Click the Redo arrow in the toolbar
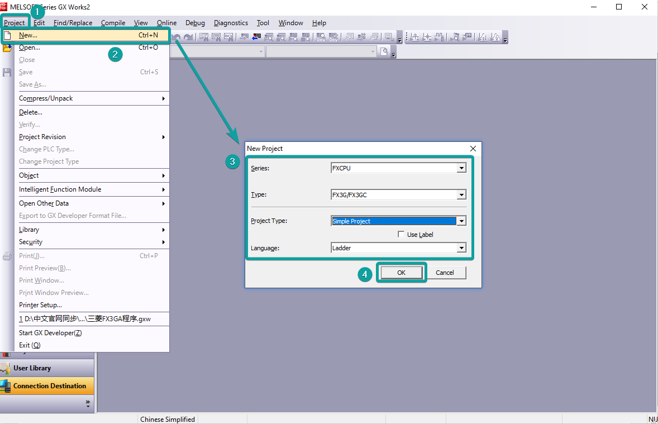The width and height of the screenshot is (658, 424). (188, 37)
